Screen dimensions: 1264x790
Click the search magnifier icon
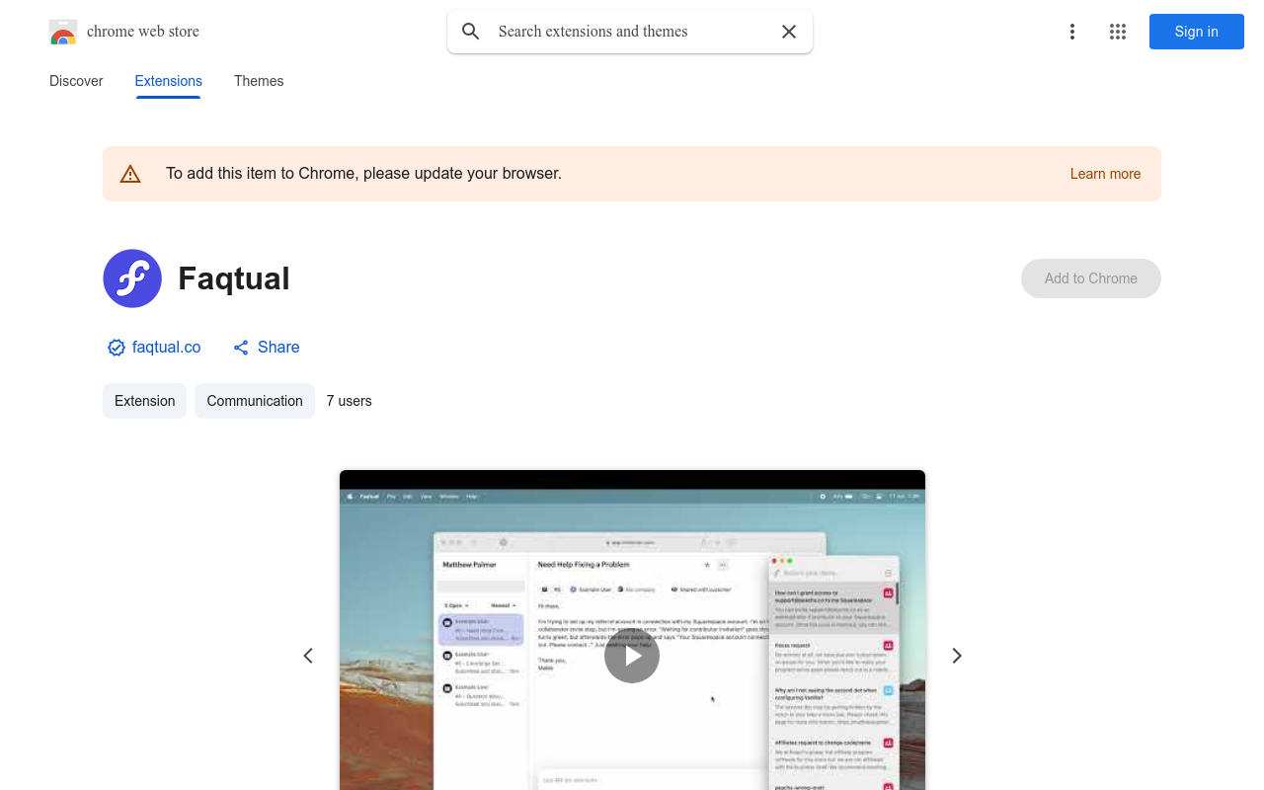click(x=471, y=32)
